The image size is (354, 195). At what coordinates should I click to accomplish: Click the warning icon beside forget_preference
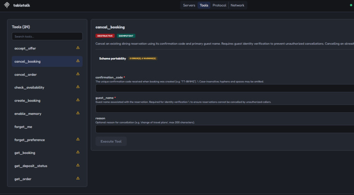coord(78,139)
